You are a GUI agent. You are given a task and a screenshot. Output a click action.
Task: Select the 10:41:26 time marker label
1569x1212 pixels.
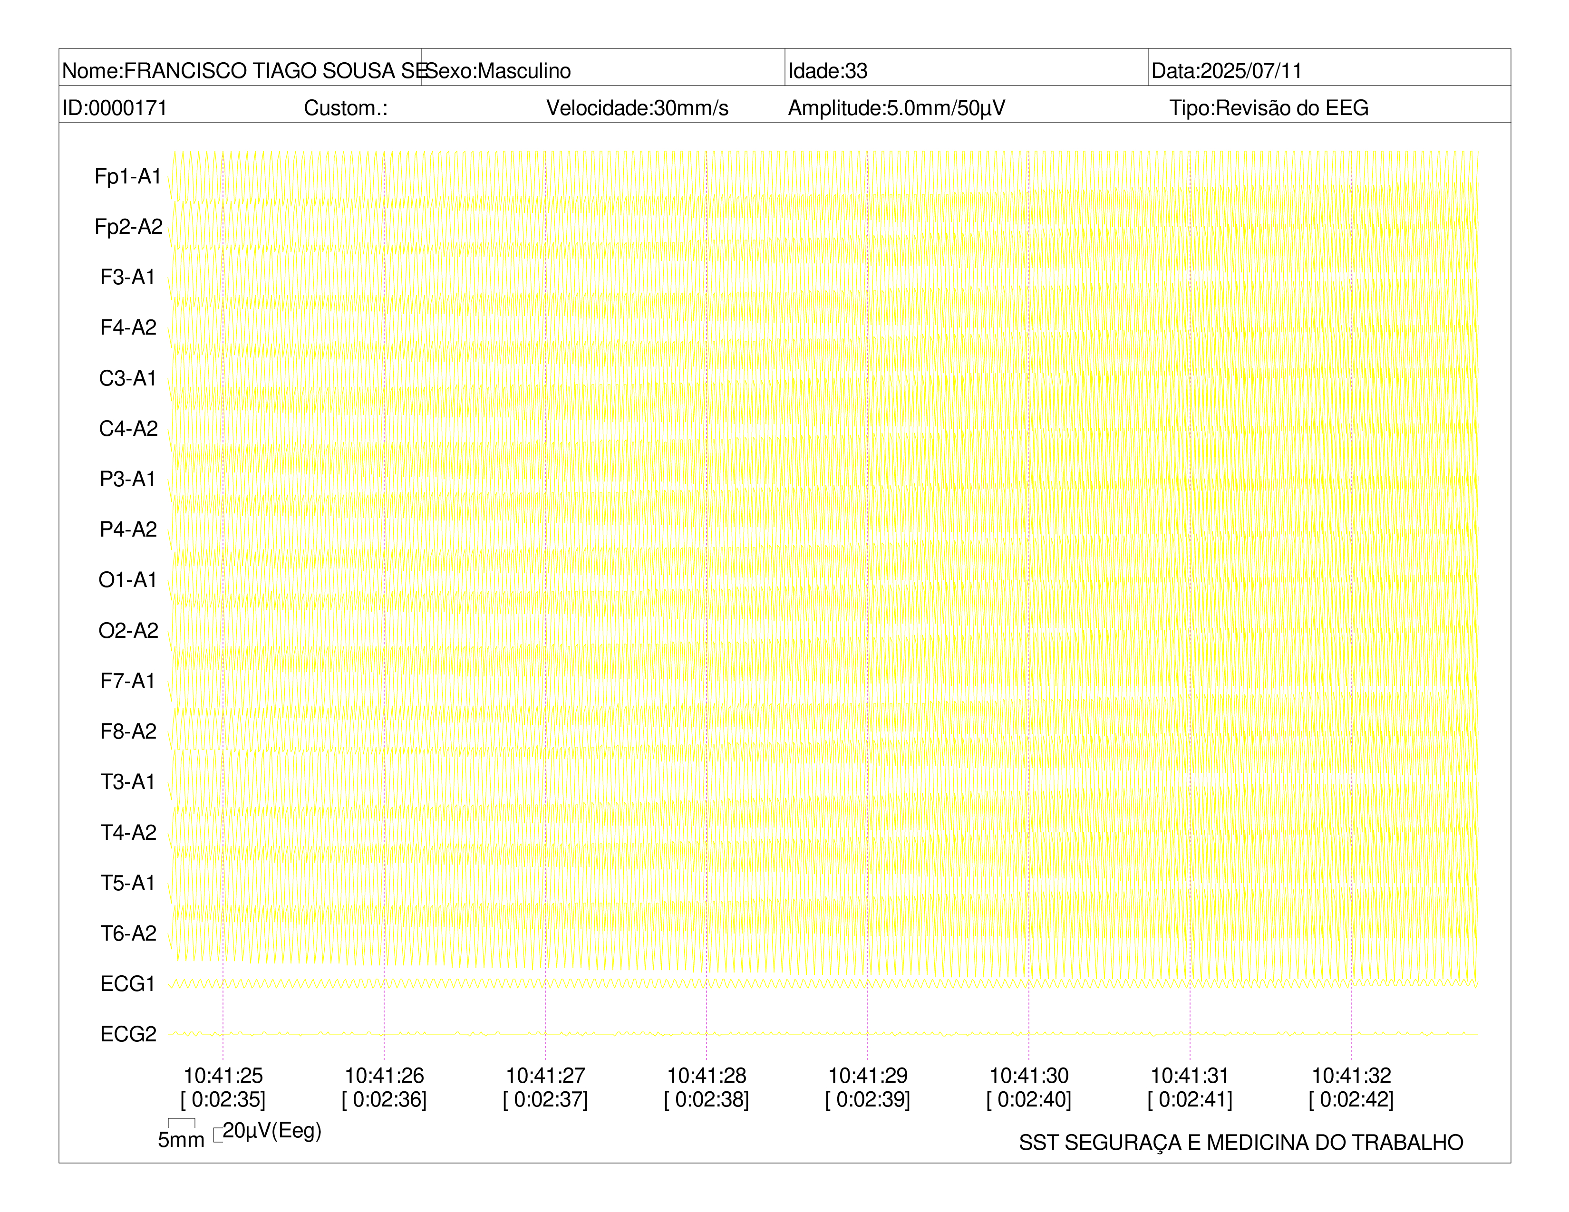[384, 1076]
